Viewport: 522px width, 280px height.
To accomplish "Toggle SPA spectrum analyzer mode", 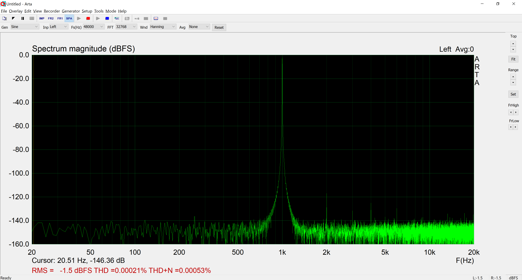I will click(69, 18).
